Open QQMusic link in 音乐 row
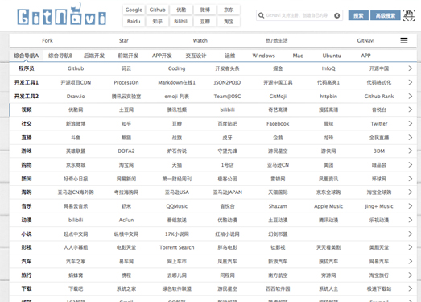421x302 pixels. point(176,206)
